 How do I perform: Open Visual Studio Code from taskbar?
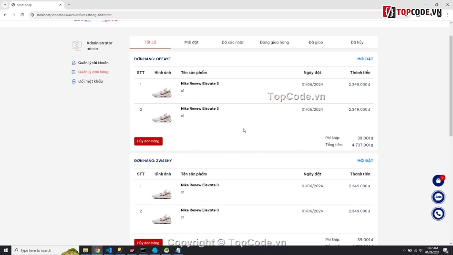(109, 250)
